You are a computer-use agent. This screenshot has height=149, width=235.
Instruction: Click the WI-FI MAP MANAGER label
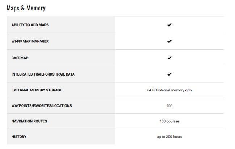30,41
